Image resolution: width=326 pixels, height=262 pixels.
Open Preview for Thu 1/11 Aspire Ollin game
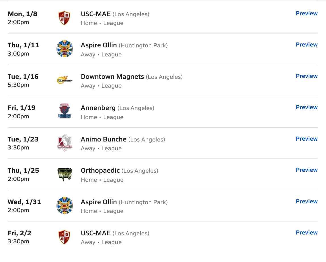point(306,45)
